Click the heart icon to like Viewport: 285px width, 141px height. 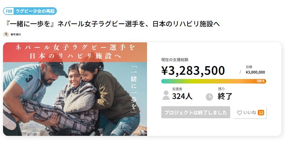(239, 113)
